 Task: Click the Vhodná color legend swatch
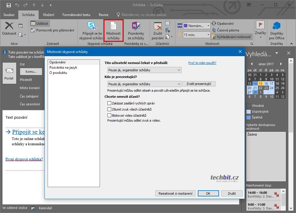[x=248, y=106]
